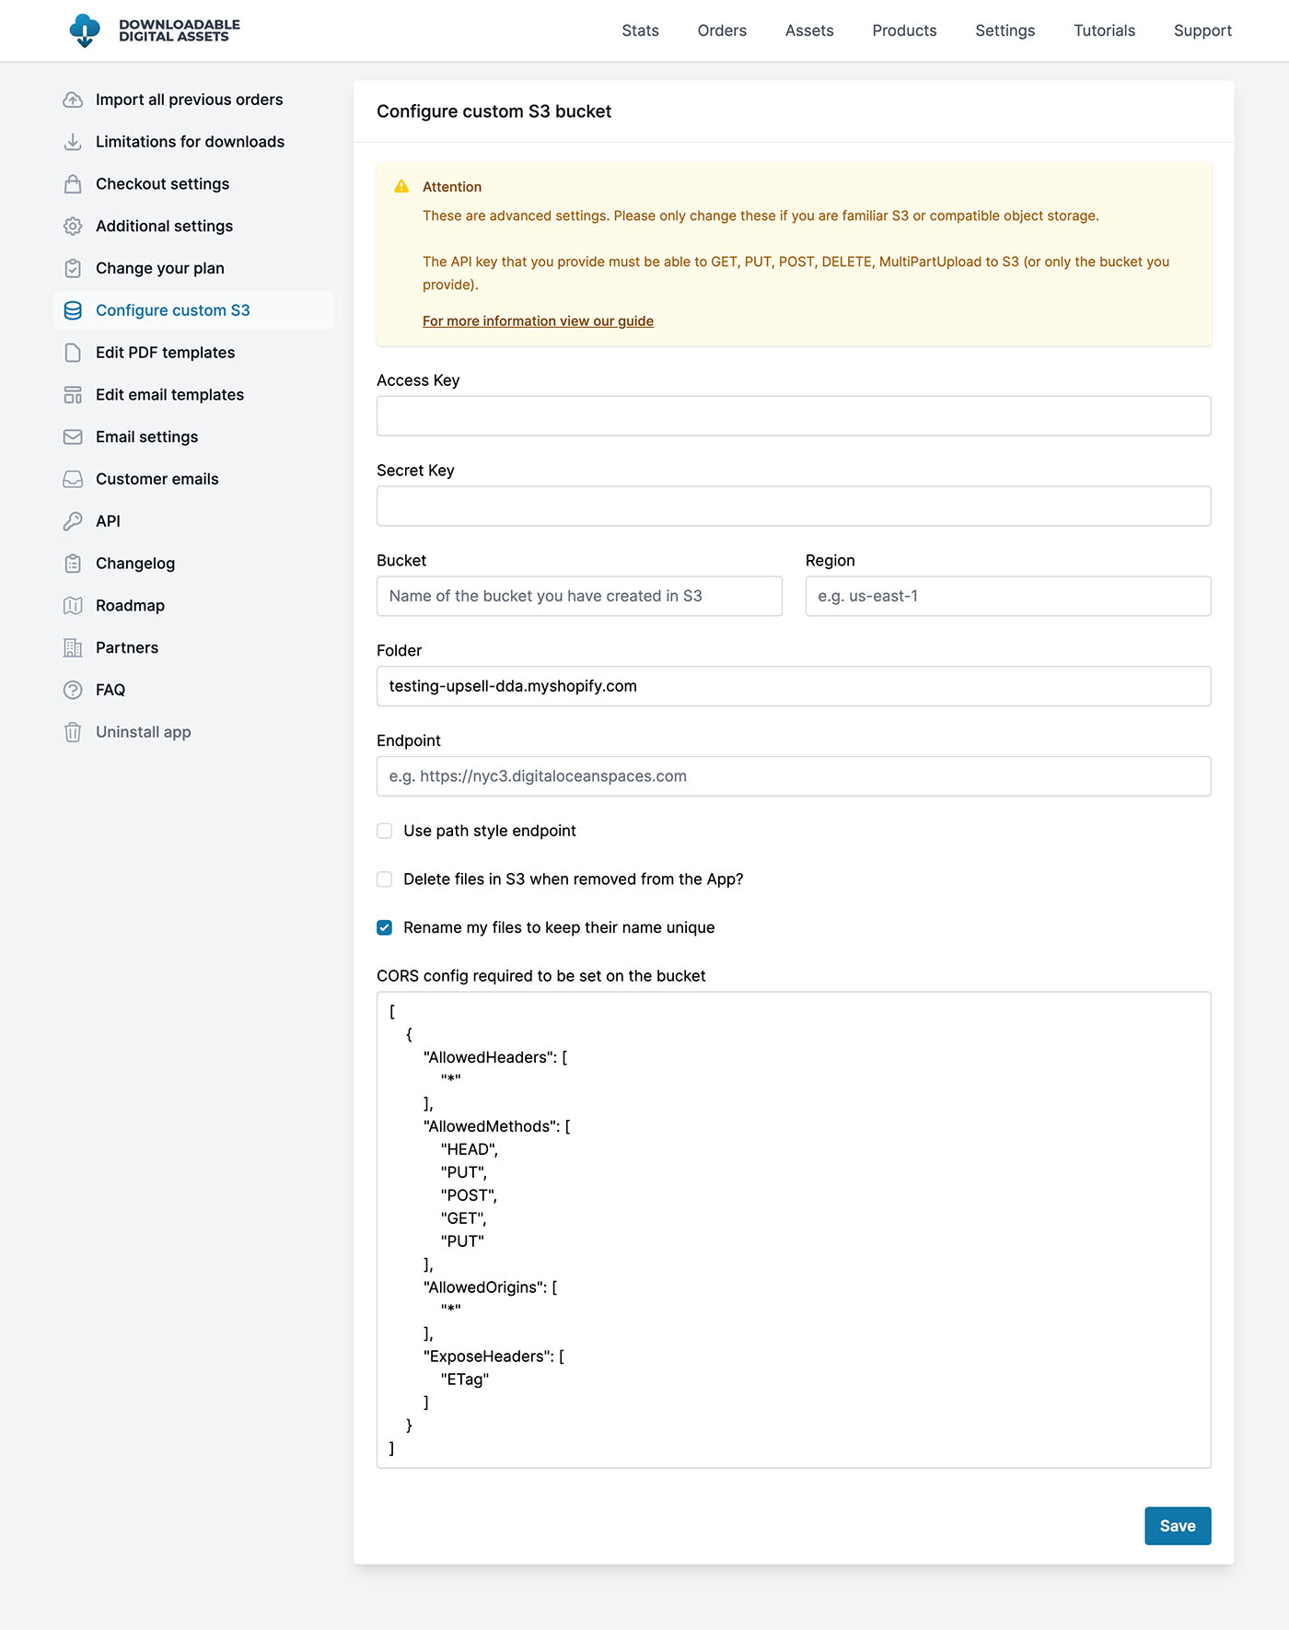Click the Downloadable Digital Assets logo

coord(152,29)
